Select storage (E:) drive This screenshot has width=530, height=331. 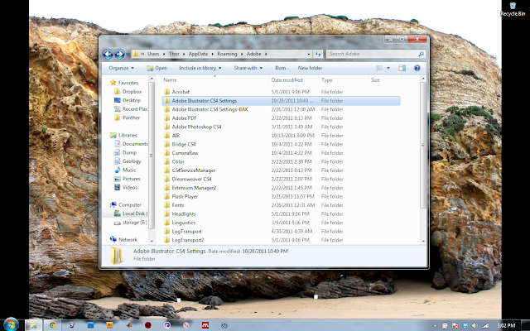(131, 223)
